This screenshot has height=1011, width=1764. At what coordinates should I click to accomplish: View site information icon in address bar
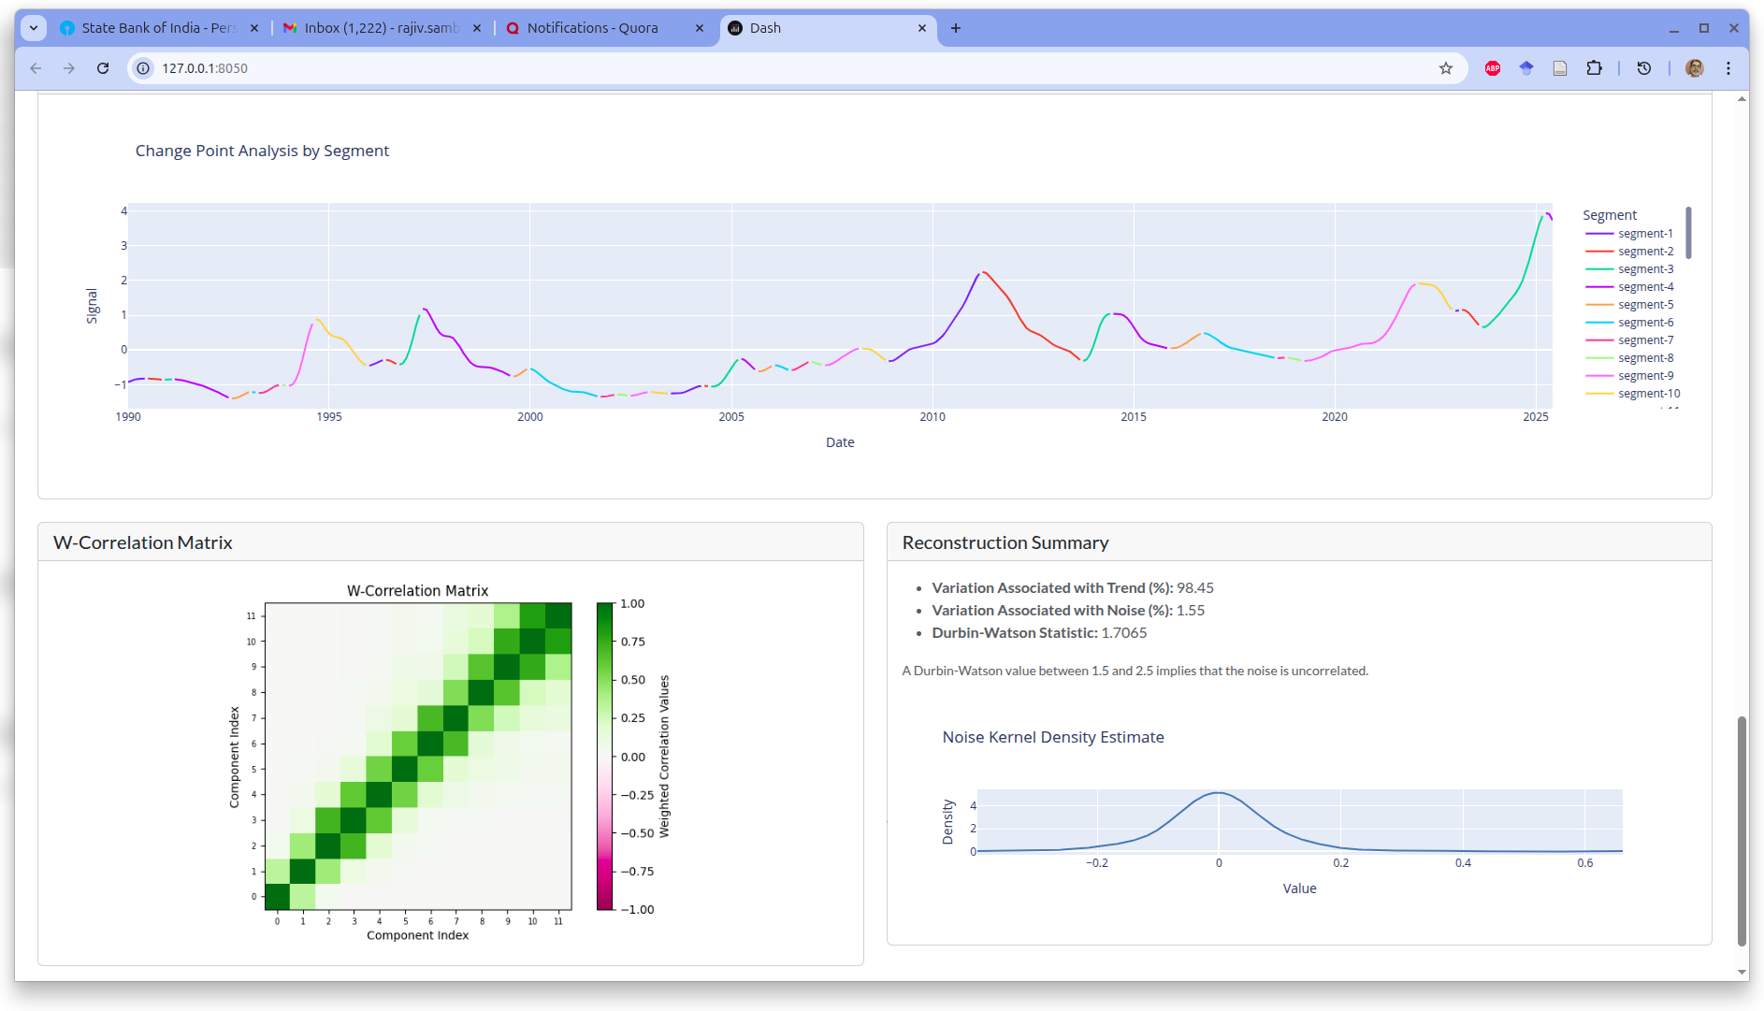tap(143, 68)
